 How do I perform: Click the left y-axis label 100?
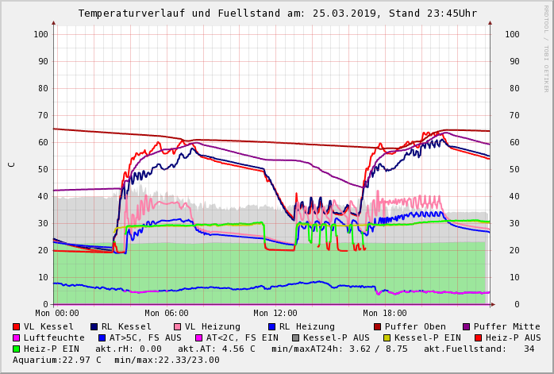pyautogui.click(x=41, y=34)
